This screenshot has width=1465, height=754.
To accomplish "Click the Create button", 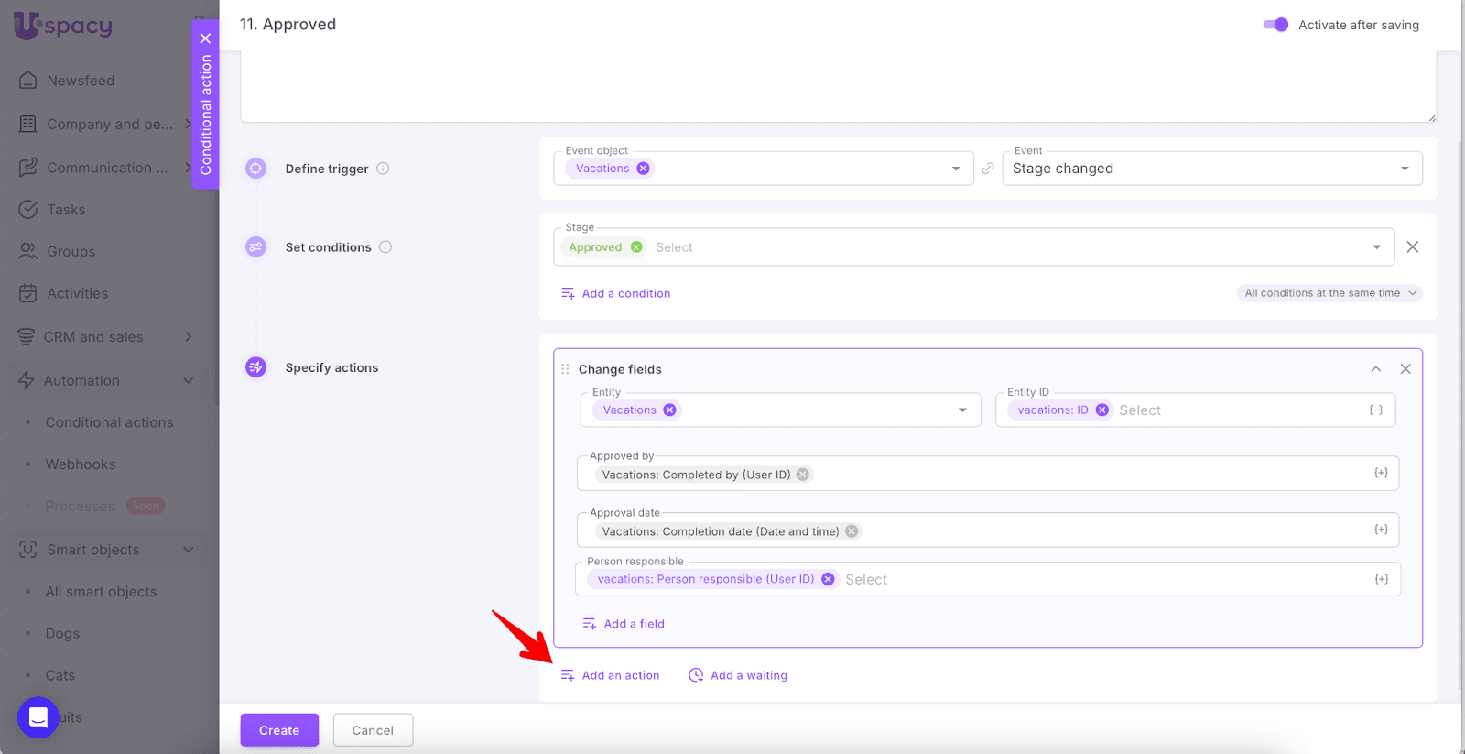I will pos(279,730).
